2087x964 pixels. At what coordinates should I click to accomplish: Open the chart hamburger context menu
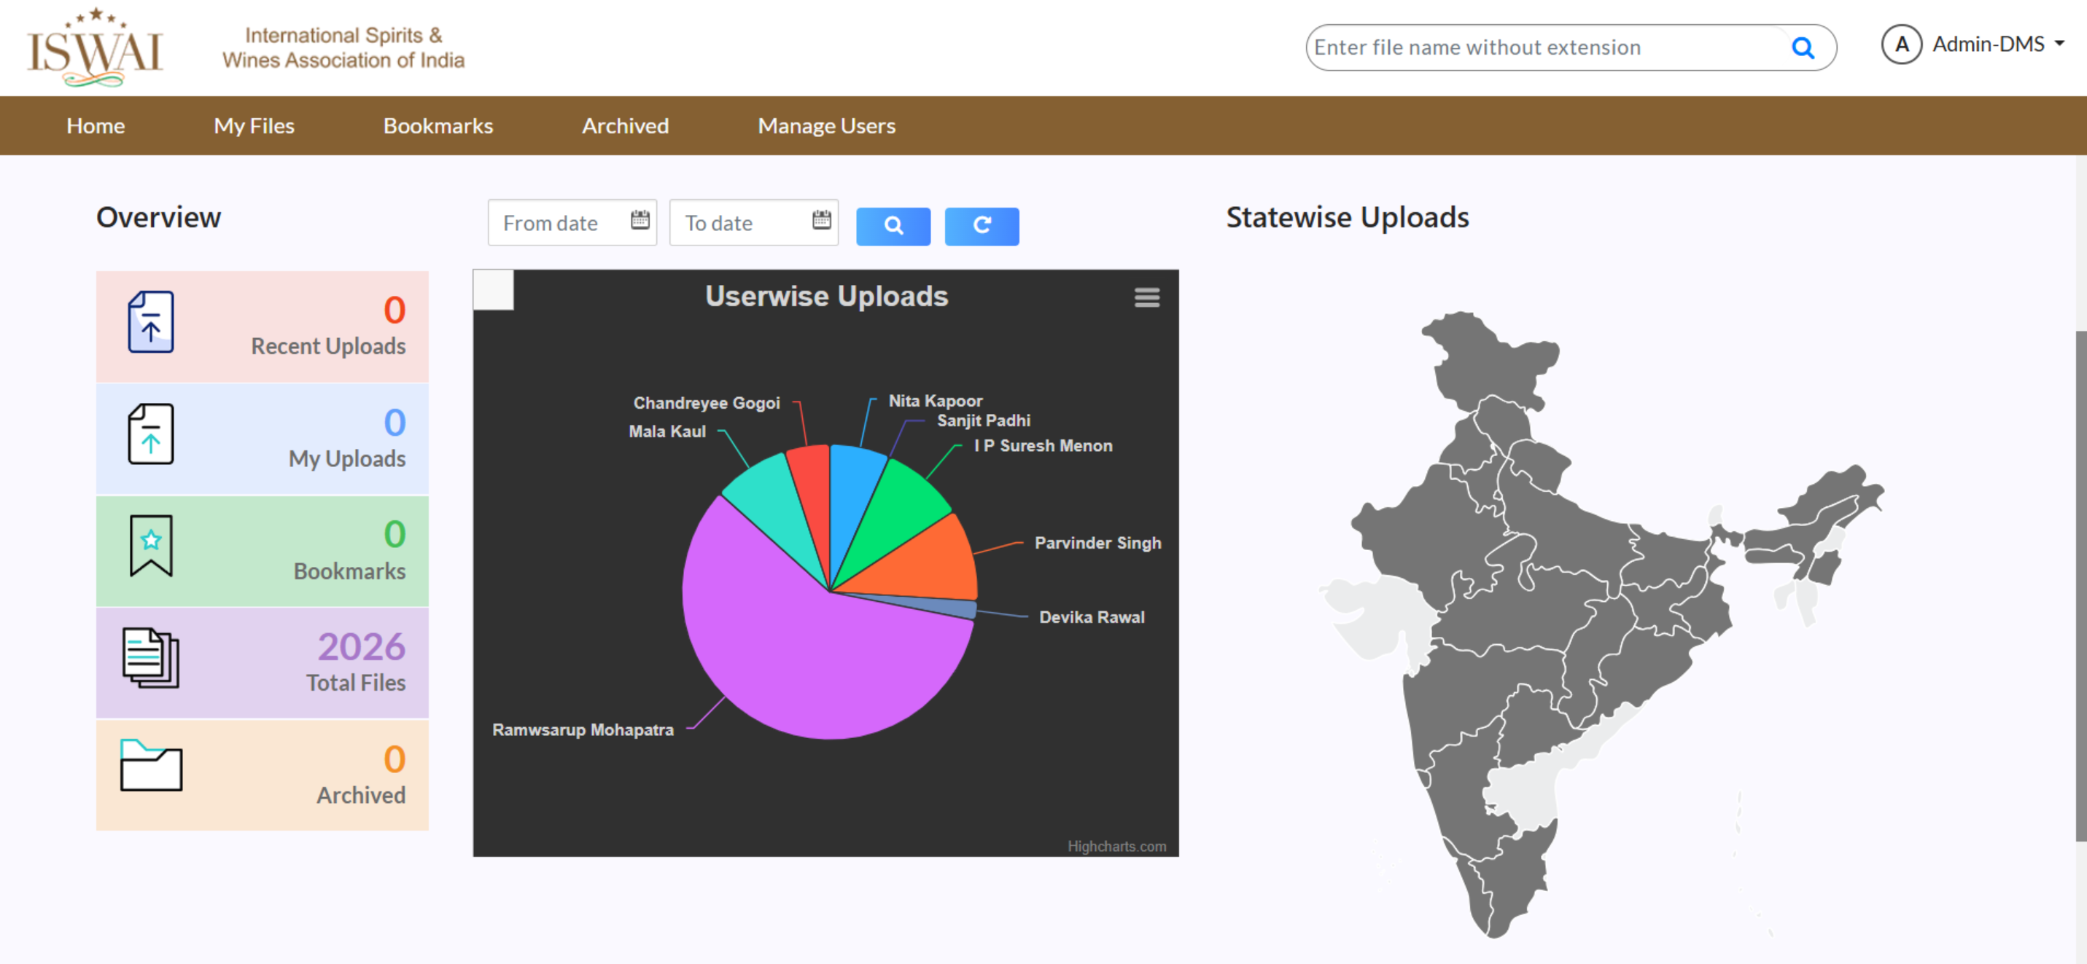1146,298
